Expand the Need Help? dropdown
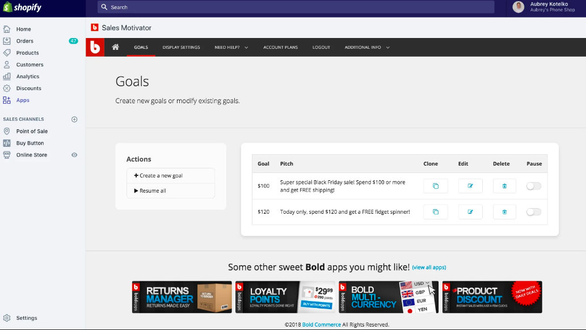 pyautogui.click(x=231, y=48)
